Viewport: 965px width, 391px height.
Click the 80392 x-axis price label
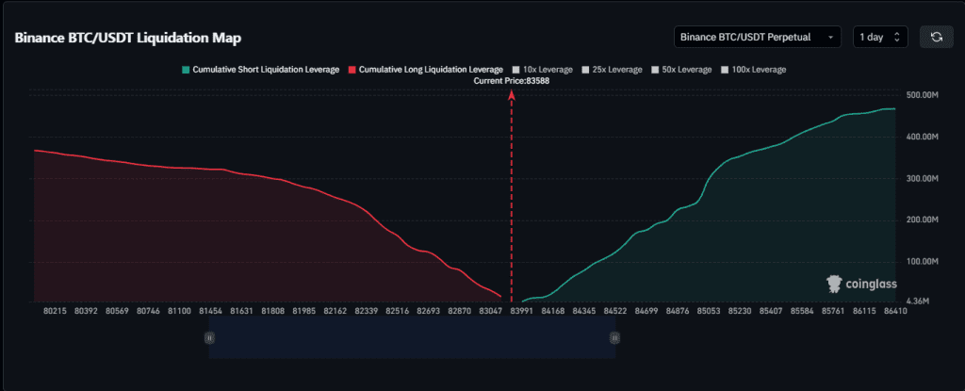tap(85, 311)
